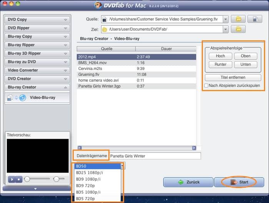The width and height of the screenshot is (269, 203).
Task: Click the DVDFab mascot logo
Action: pos(98,5)
